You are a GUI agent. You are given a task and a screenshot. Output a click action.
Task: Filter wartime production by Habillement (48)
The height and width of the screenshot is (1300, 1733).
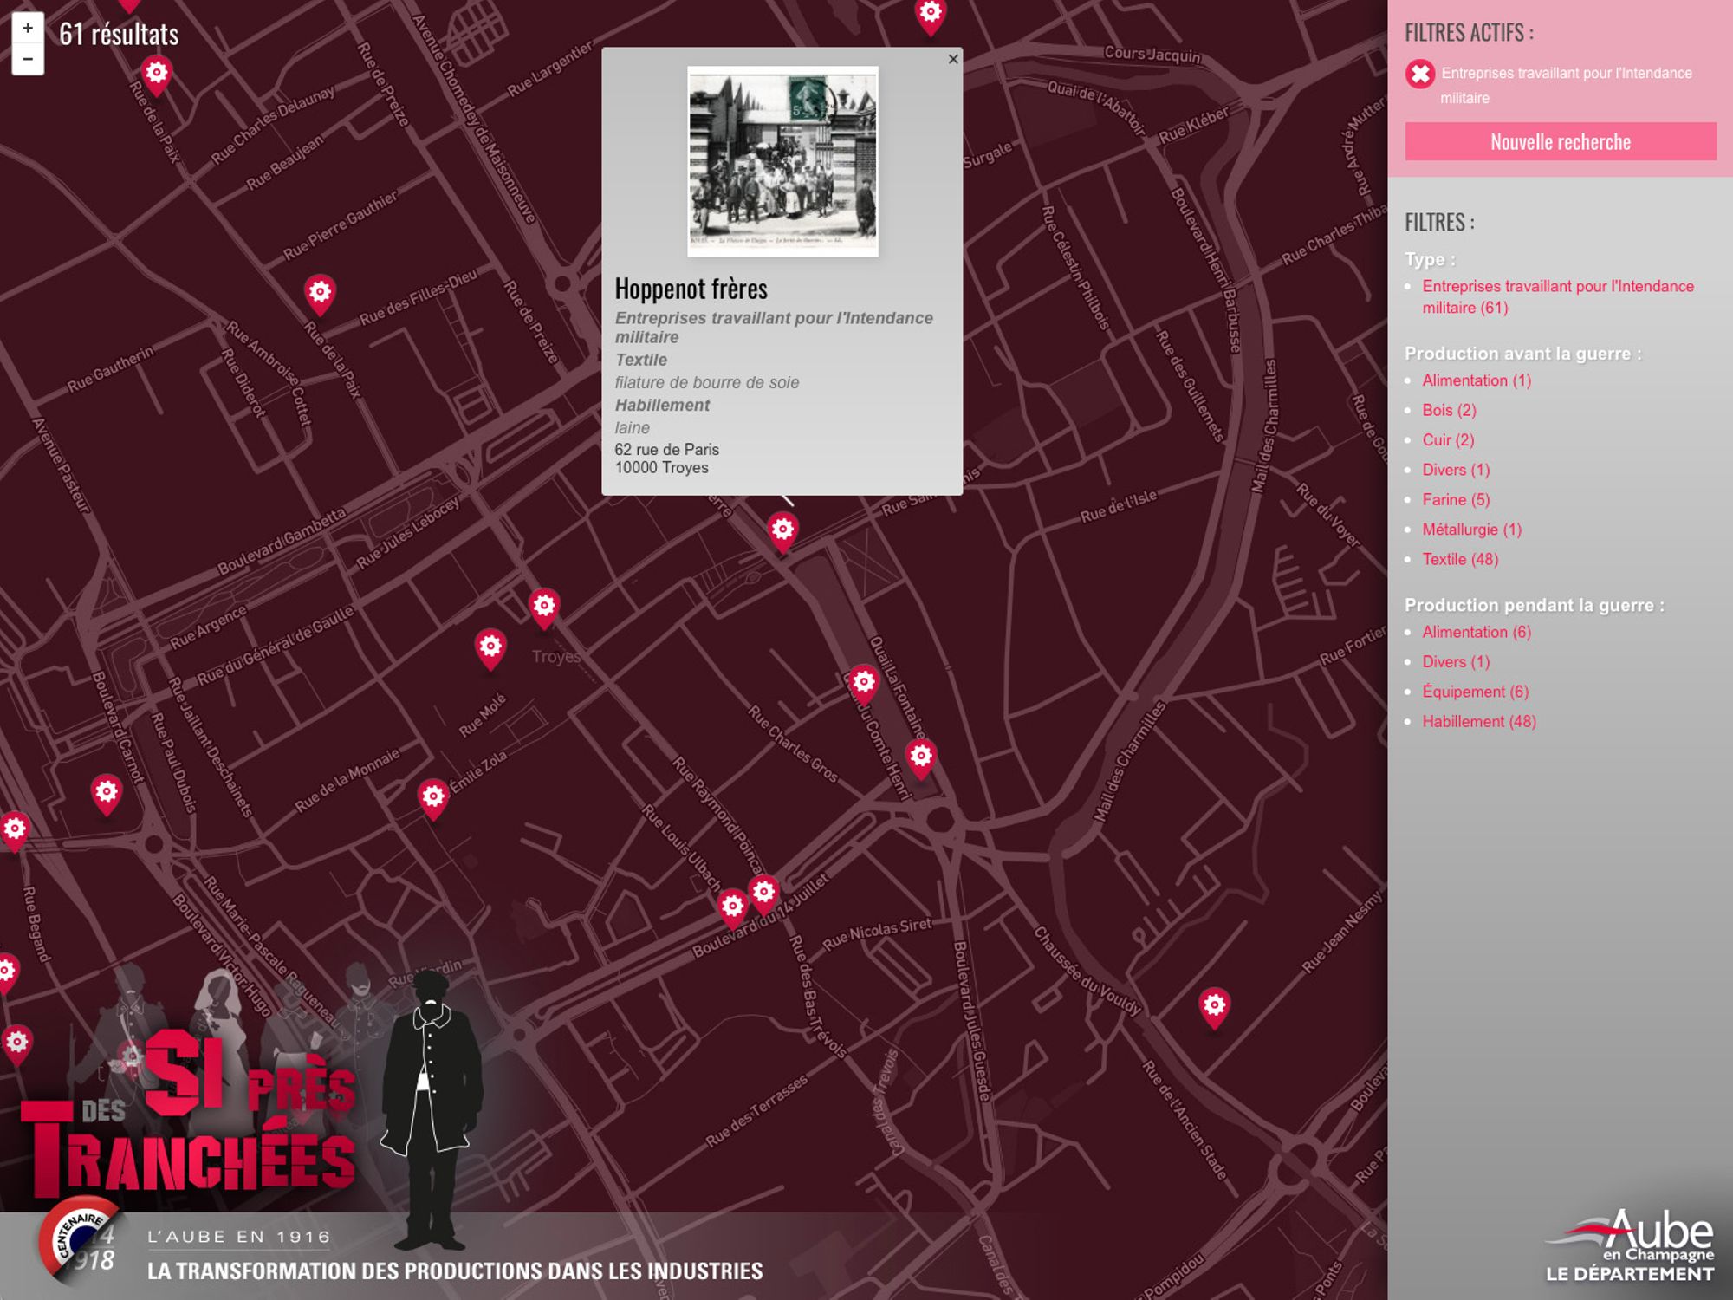point(1478,721)
